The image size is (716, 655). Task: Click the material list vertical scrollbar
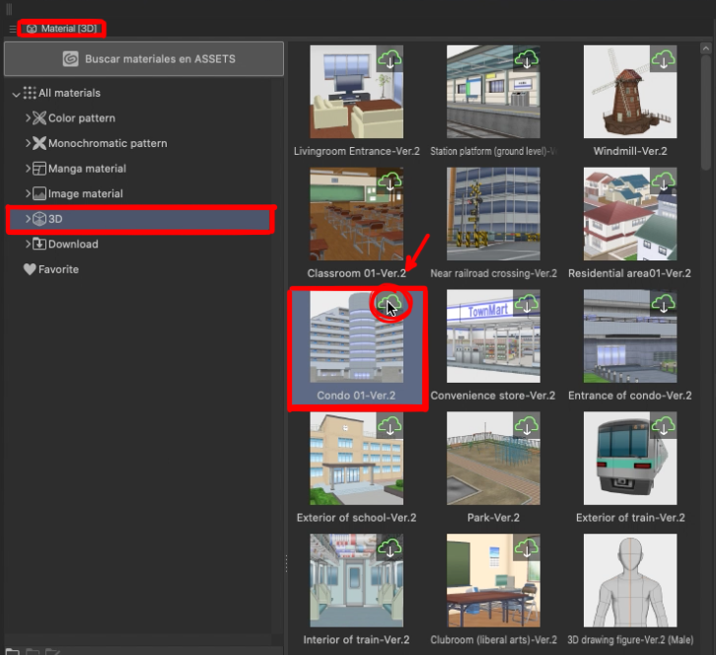pos(705,99)
